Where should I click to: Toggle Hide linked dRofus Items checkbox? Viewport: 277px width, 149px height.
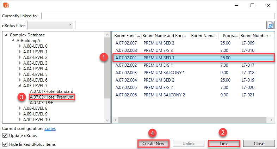5,144
